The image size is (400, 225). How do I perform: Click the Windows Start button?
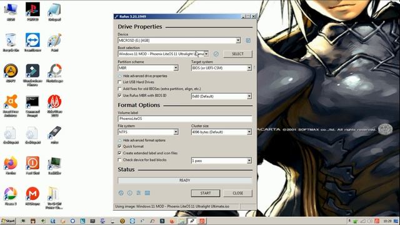8,221
